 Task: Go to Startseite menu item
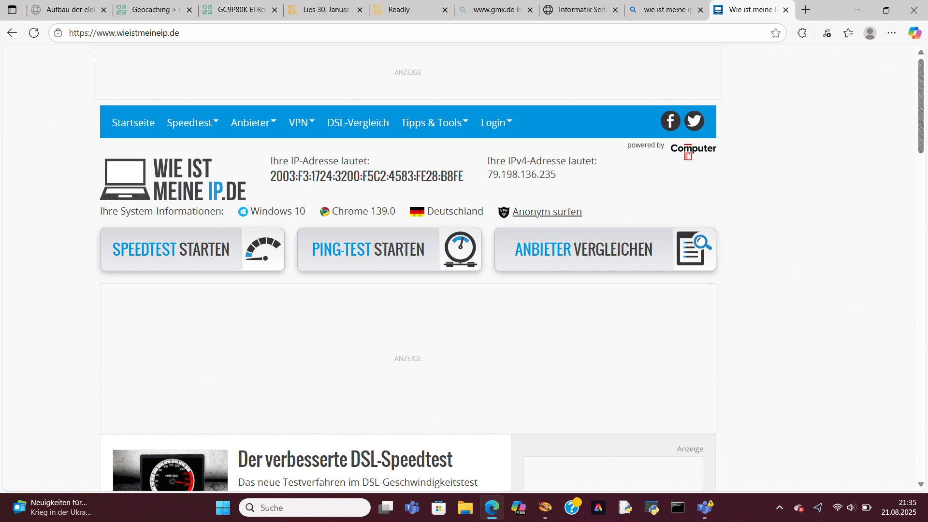[133, 123]
